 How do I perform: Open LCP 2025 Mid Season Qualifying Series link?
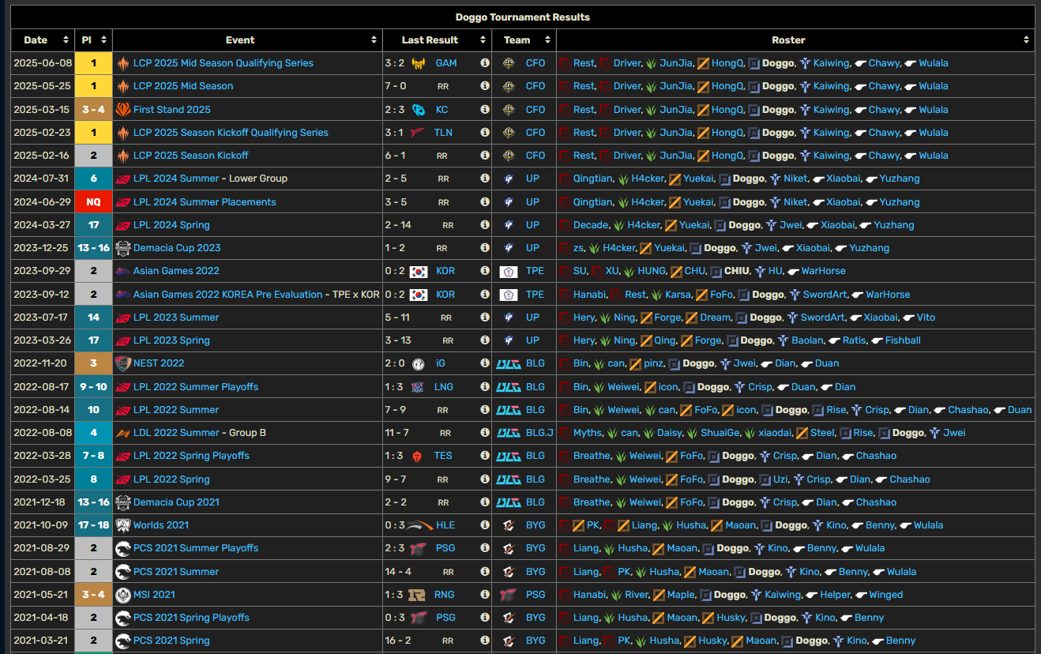[x=224, y=63]
